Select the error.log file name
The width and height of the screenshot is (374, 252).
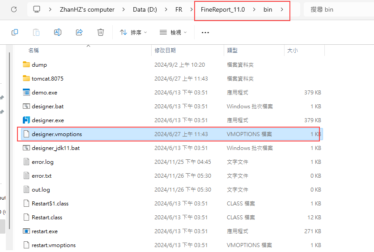pyautogui.click(x=42, y=162)
